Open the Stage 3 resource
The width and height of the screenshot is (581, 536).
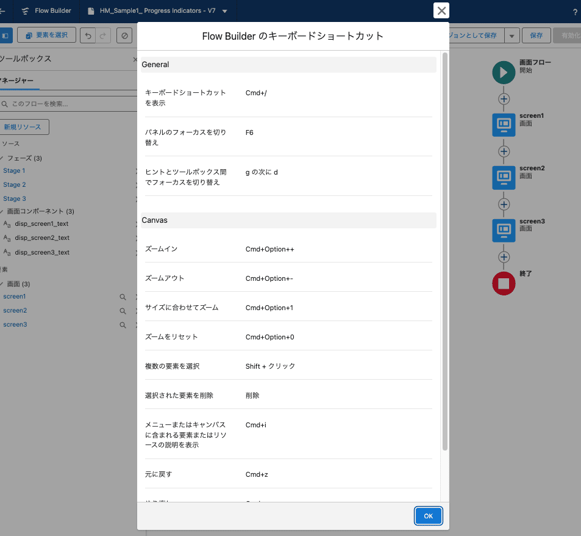15,199
